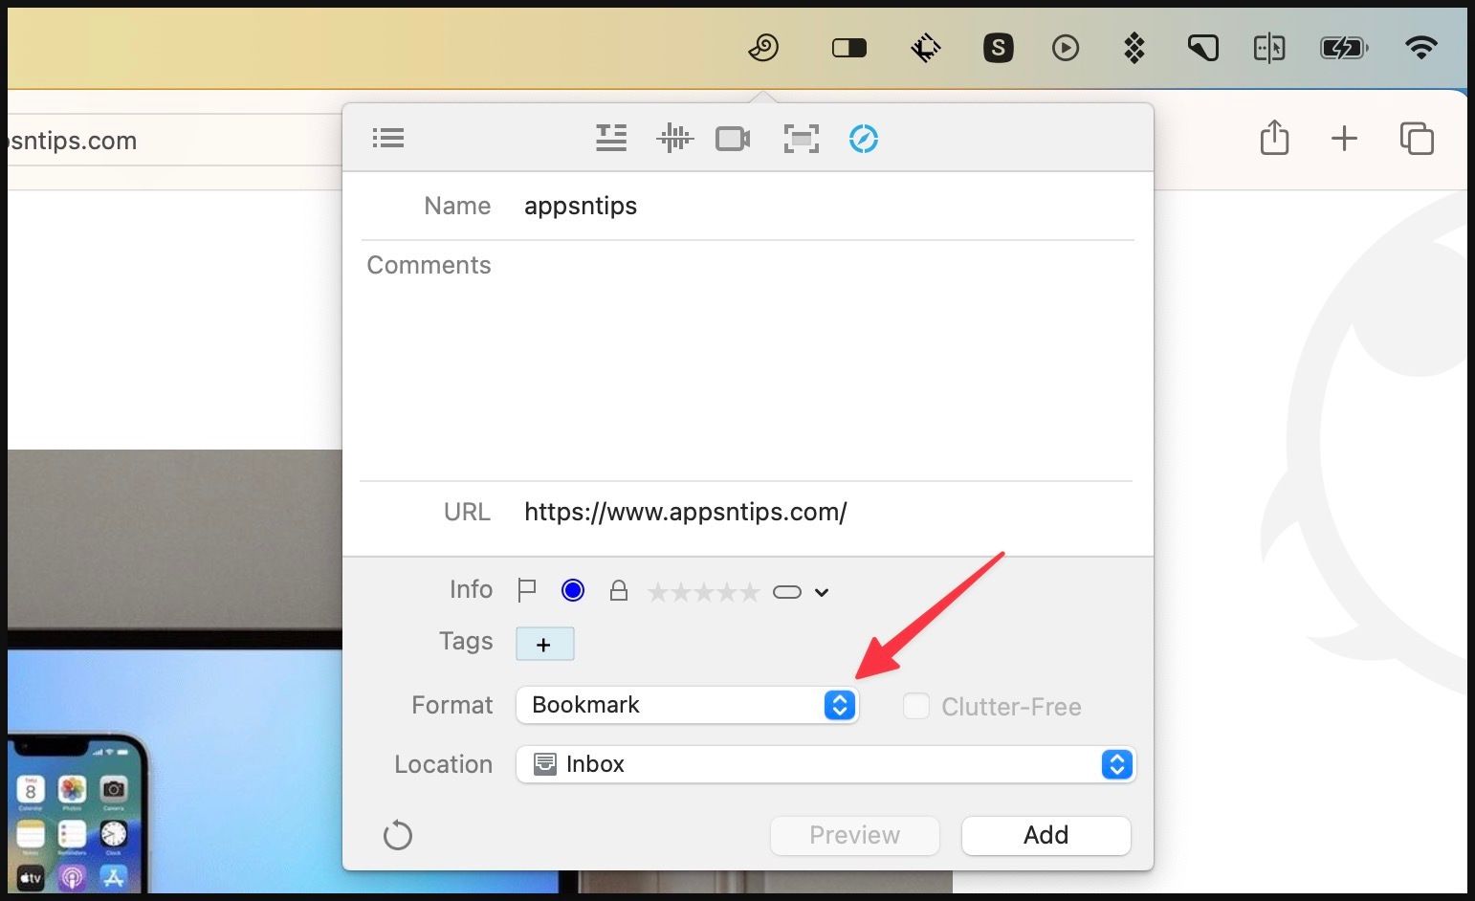Image resolution: width=1475 pixels, height=901 pixels.
Task: Open the Location dropdown showing Inbox
Action: pyautogui.click(x=825, y=764)
